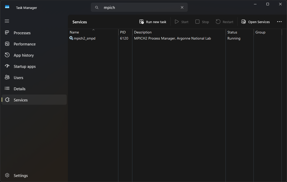Image resolution: width=287 pixels, height=182 pixels.
Task: Focus the search box containing mpich
Action: point(139,7)
